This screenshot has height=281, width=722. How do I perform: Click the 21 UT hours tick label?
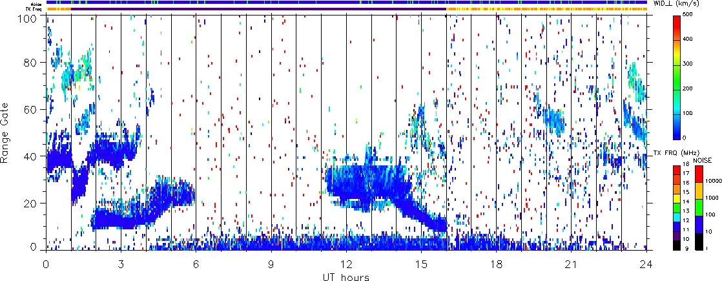pos(572,264)
